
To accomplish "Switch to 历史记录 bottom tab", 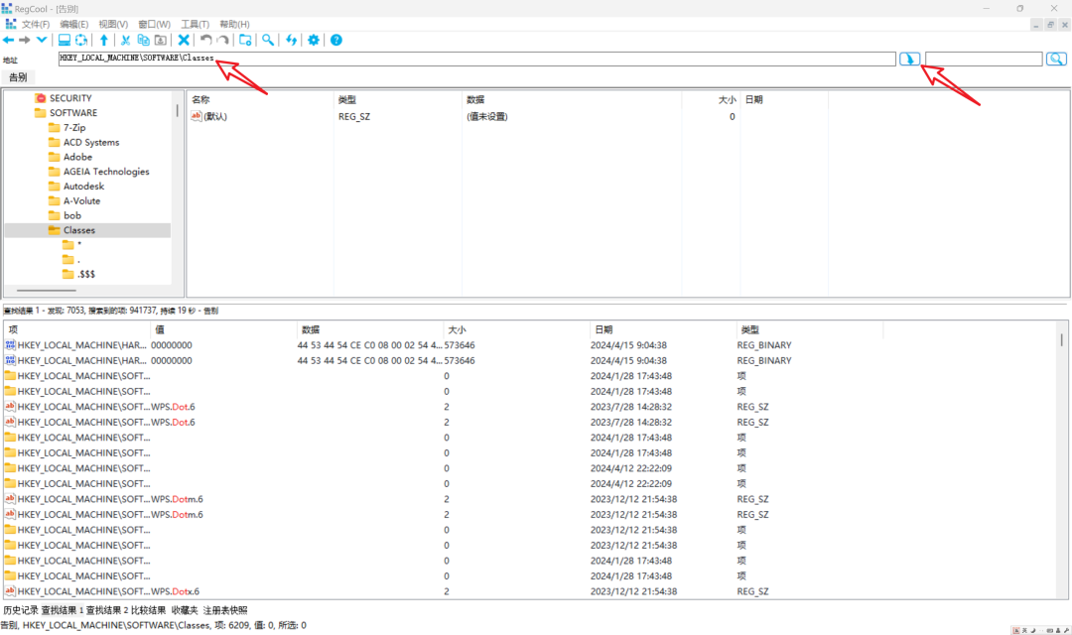I will point(21,610).
